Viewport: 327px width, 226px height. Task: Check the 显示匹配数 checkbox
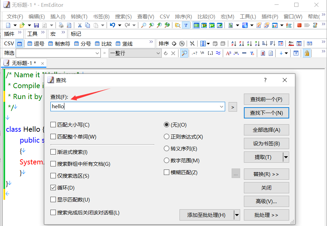pyautogui.click(x=53, y=200)
